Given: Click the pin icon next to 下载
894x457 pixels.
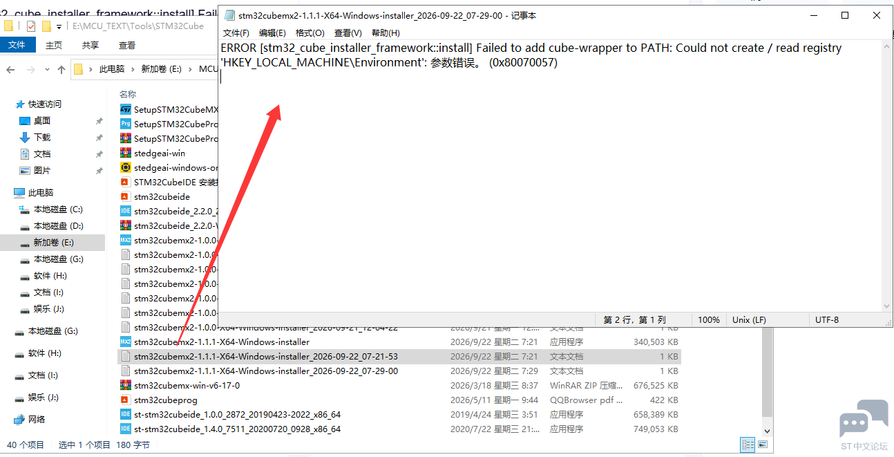Looking at the screenshot, I should coord(99,138).
